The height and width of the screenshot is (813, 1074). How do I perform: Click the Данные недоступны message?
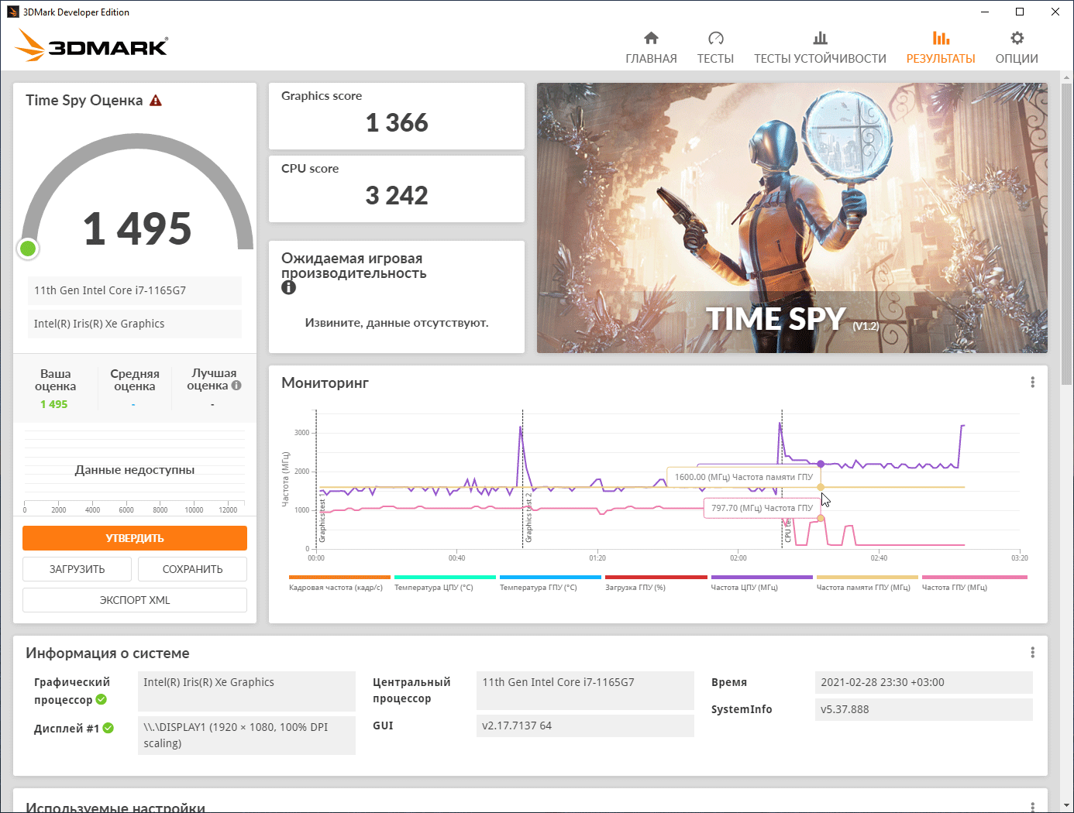point(135,470)
